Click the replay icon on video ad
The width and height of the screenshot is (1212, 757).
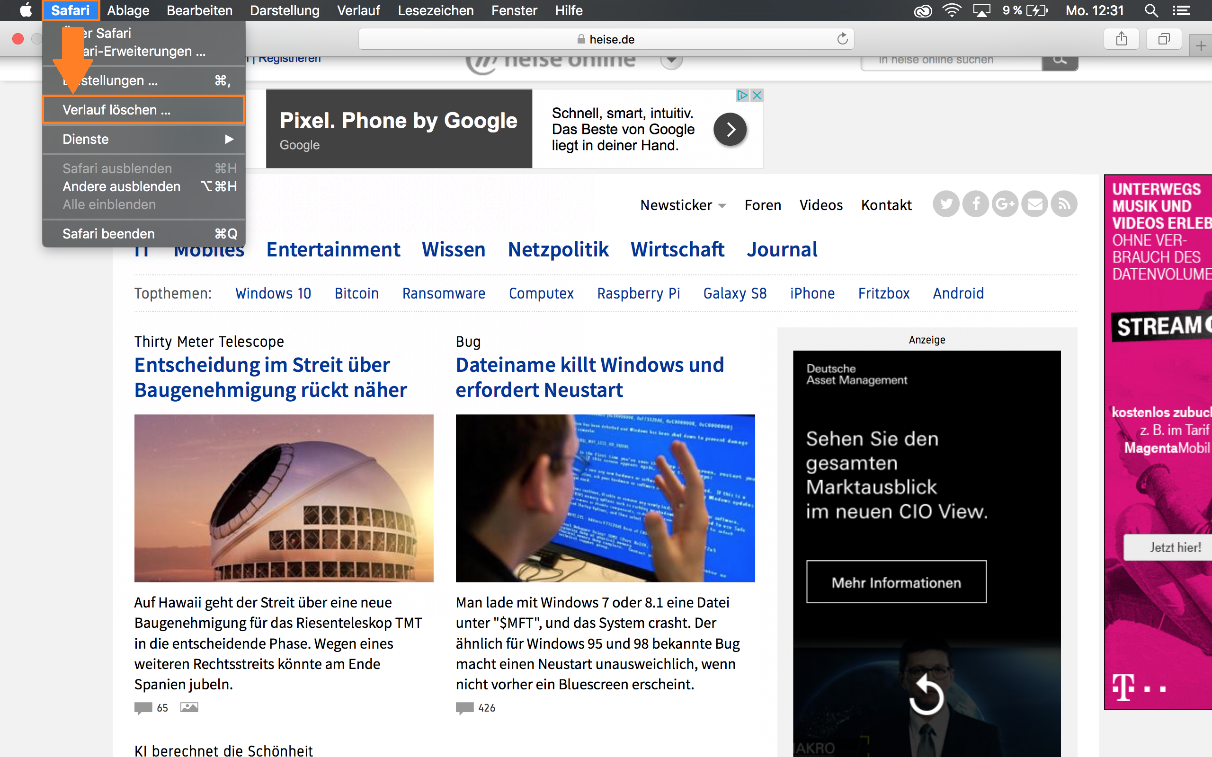coord(927,695)
